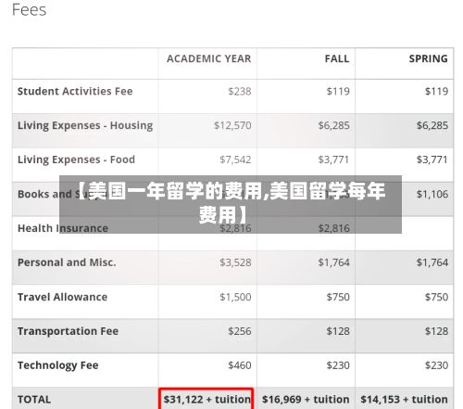The width and height of the screenshot is (463, 409).
Task: Select the $3,528 Personal and Misc. value
Action: coord(235,262)
